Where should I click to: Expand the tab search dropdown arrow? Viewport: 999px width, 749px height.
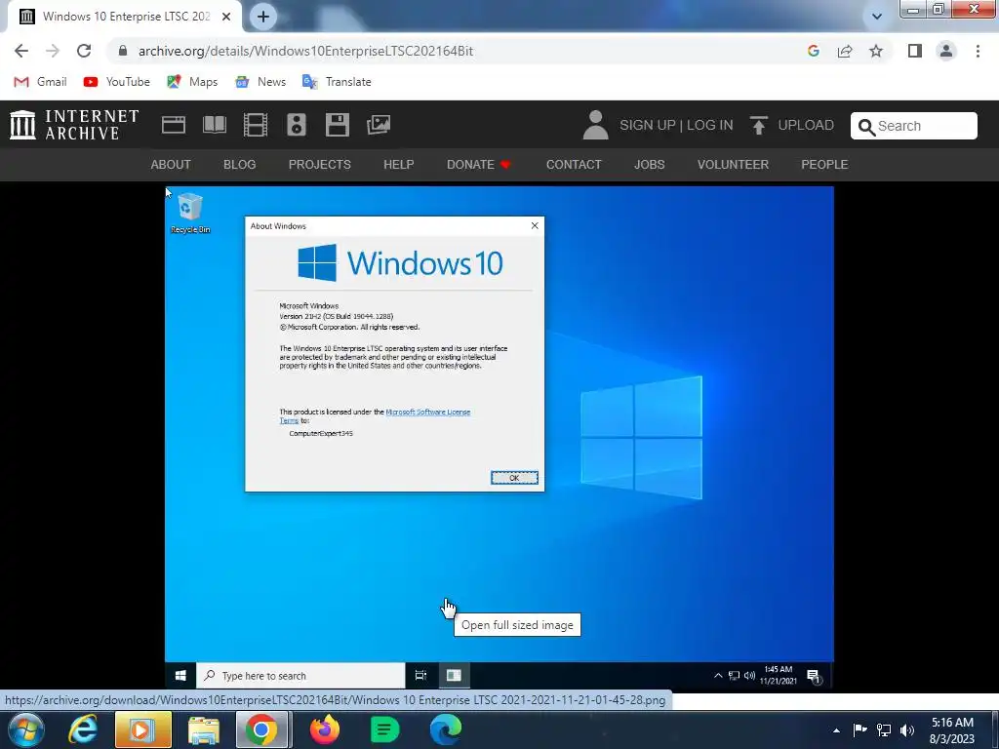click(877, 17)
